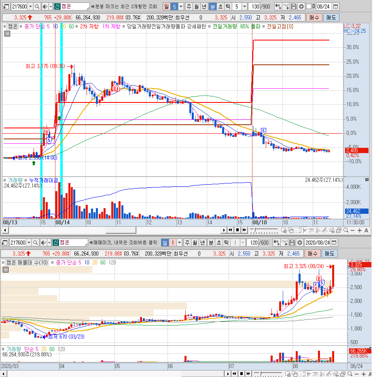Click play button under top chart
This screenshot has height=377, width=373.
tap(224, 230)
